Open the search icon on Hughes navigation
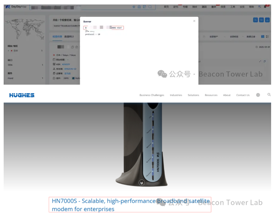Image resolution: width=276 pixels, height=223 pixels. click(269, 95)
